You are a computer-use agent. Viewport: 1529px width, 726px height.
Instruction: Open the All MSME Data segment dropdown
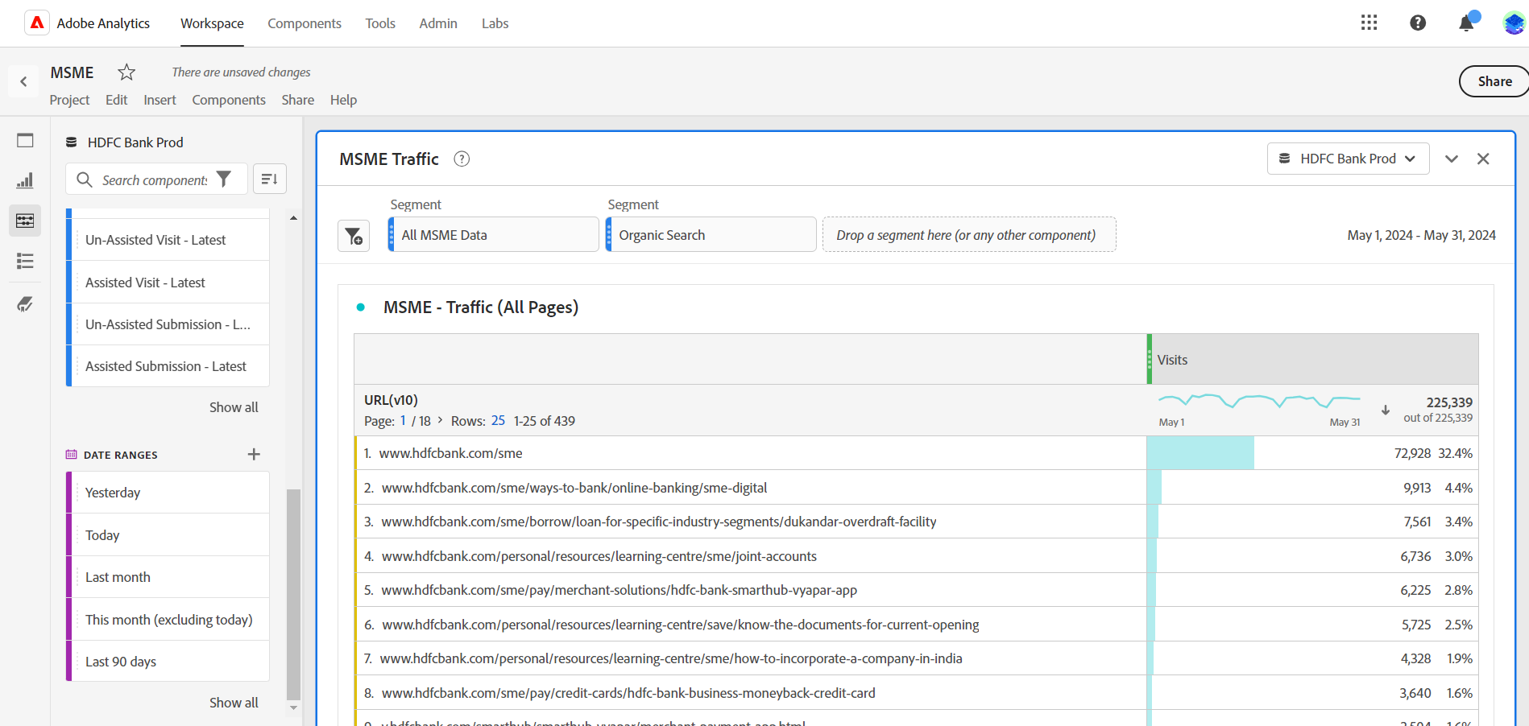point(494,234)
